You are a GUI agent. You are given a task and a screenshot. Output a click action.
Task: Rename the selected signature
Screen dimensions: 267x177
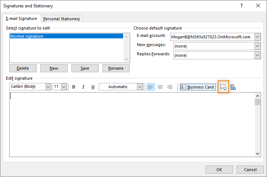point(116,68)
